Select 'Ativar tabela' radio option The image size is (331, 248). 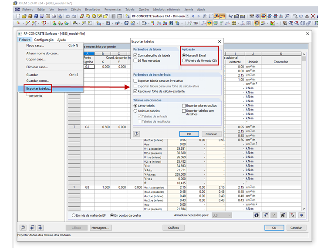[x=135, y=106]
